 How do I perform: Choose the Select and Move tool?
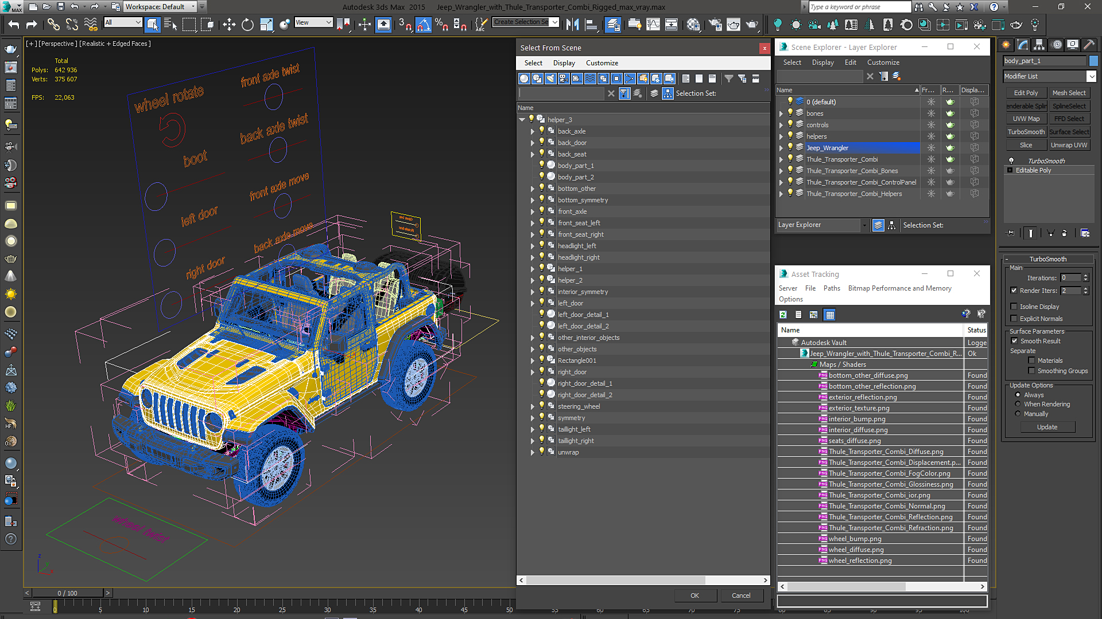229,24
